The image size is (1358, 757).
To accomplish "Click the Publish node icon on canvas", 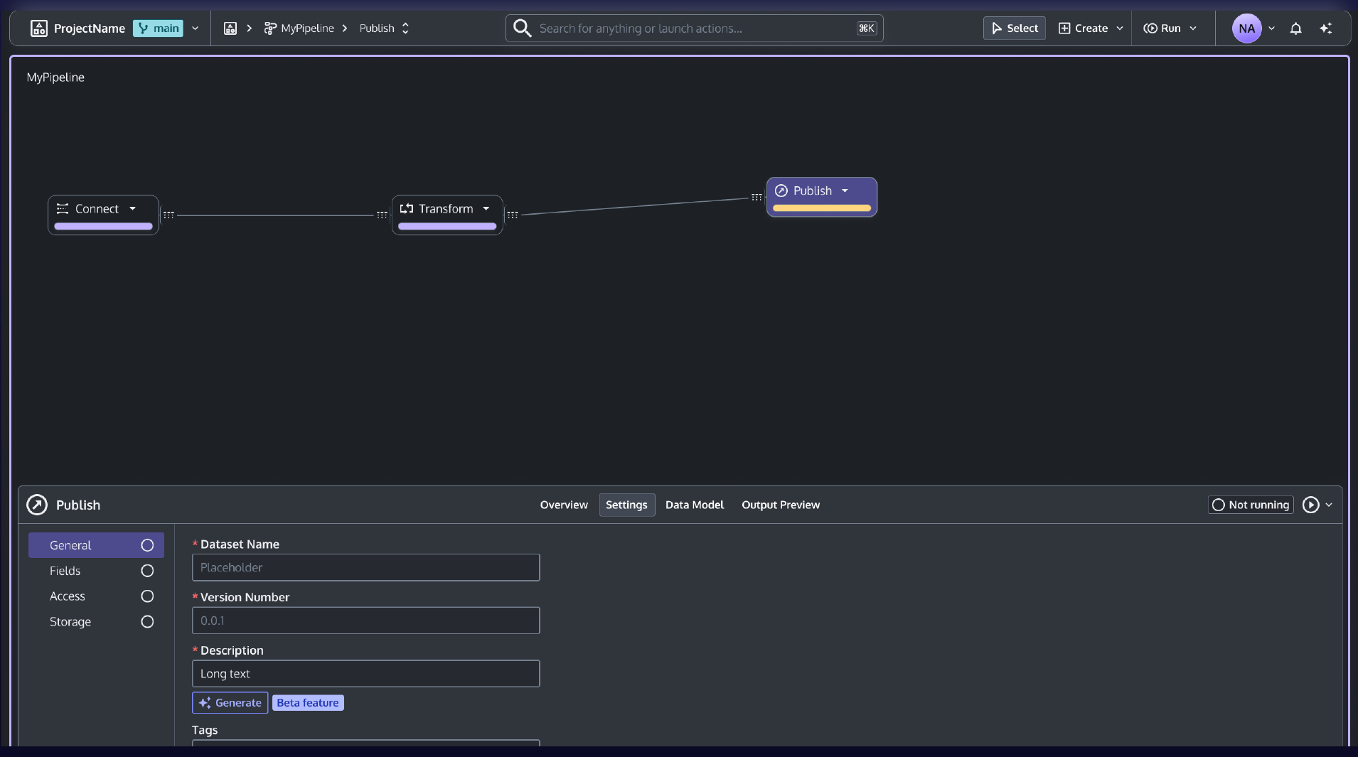I will click(781, 190).
